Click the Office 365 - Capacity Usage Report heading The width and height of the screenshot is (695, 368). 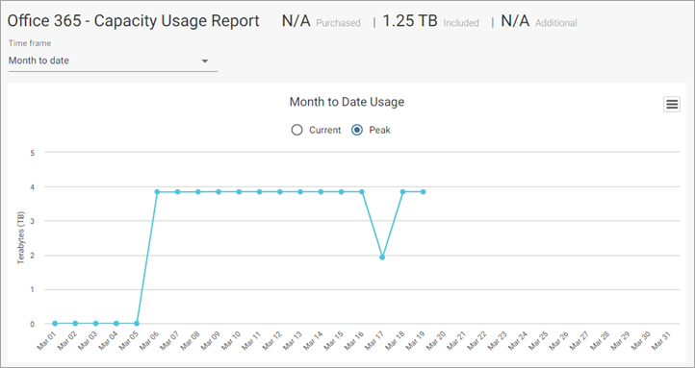pyautogui.click(x=134, y=21)
